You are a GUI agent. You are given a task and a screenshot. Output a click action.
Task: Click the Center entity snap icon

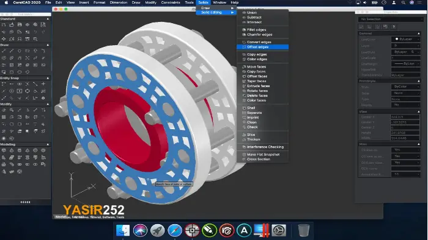pyautogui.click(x=12, y=91)
